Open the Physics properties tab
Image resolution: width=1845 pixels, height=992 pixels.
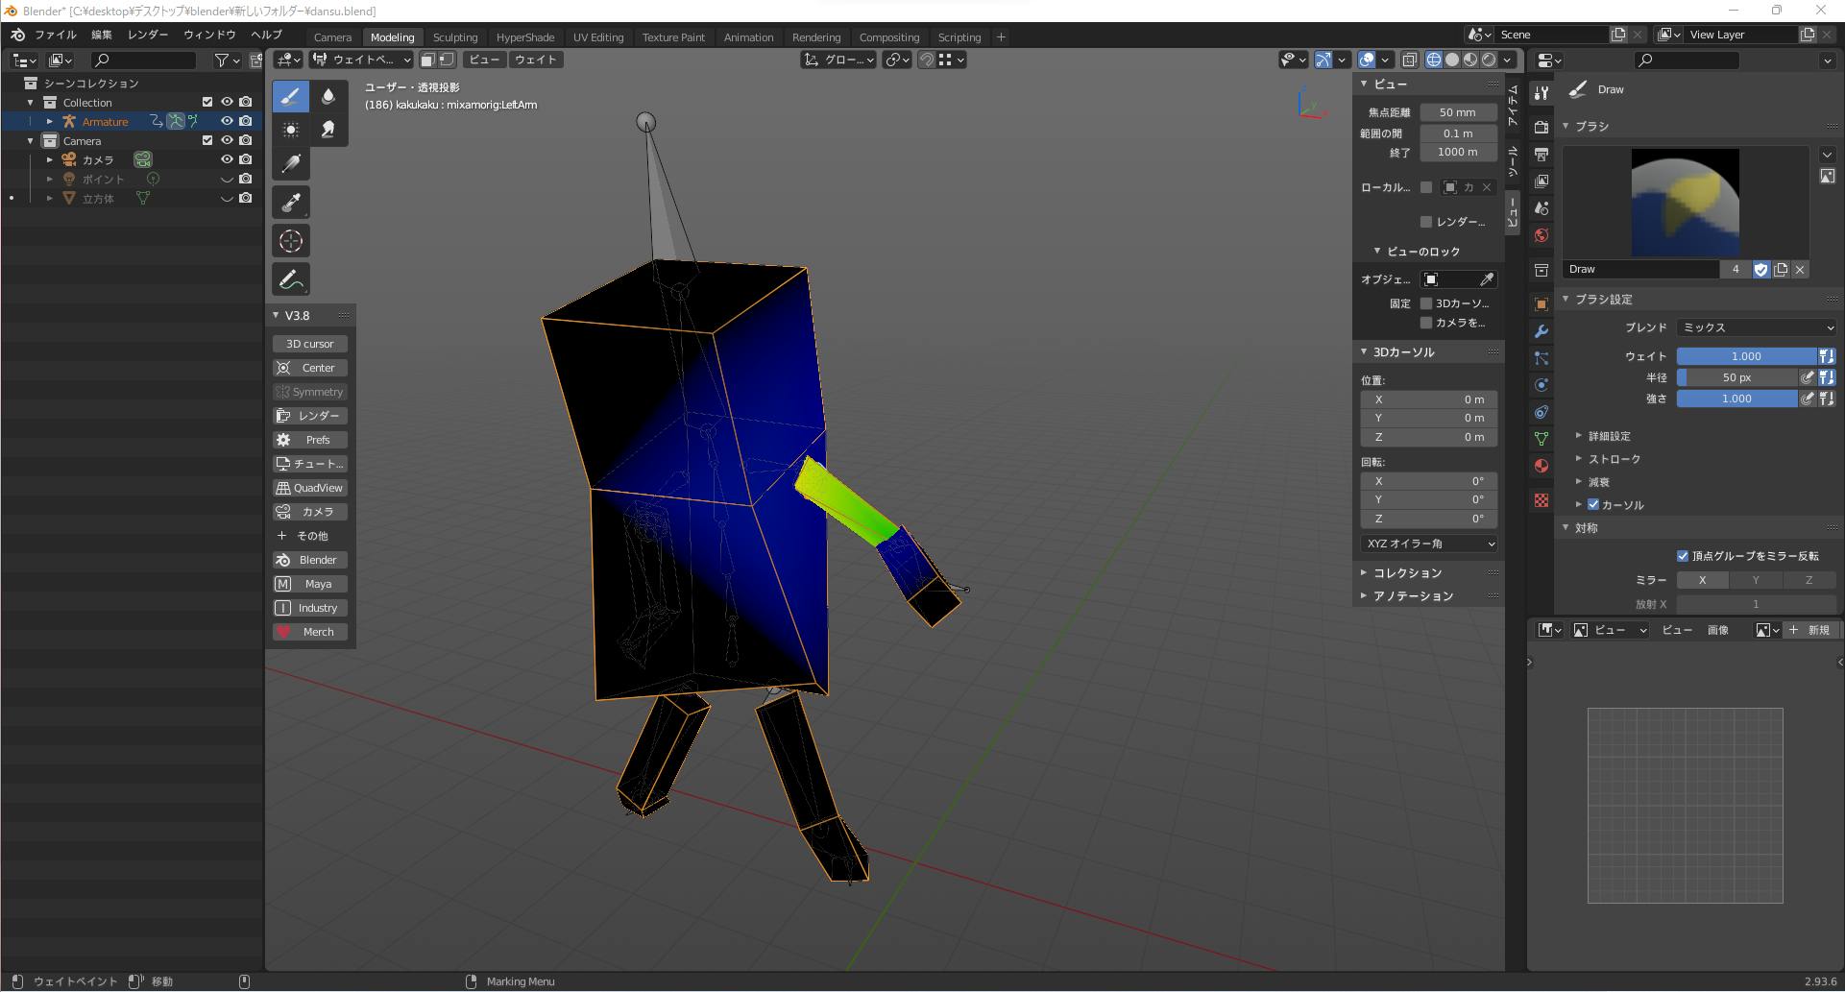pyautogui.click(x=1542, y=385)
